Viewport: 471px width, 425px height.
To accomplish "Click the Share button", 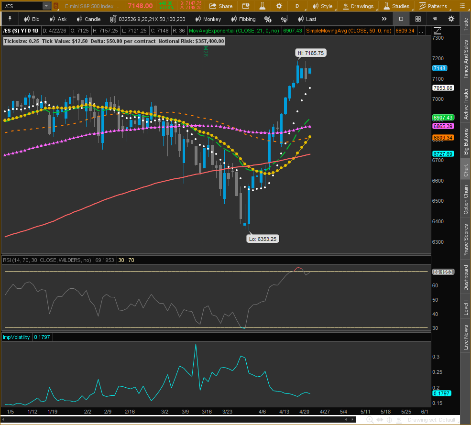I will 221,6.
